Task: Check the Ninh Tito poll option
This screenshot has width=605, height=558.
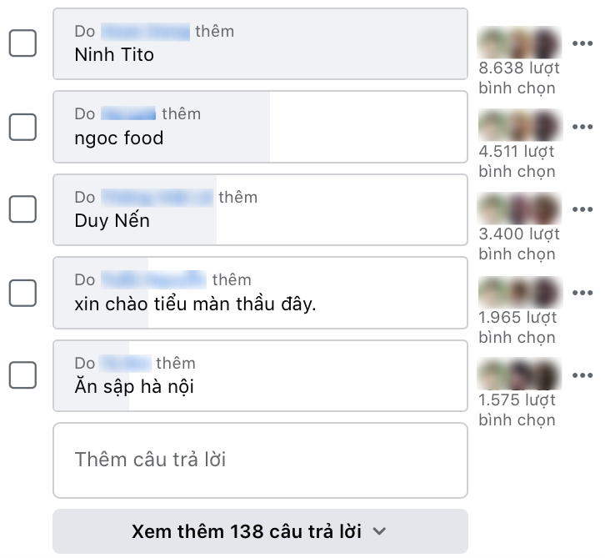Action: pos(22,43)
